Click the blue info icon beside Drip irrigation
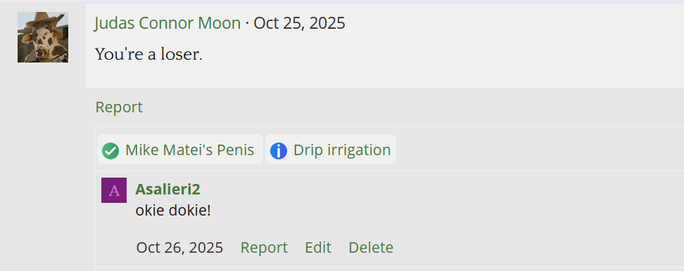Viewport: 684px width, 271px height. (x=279, y=151)
